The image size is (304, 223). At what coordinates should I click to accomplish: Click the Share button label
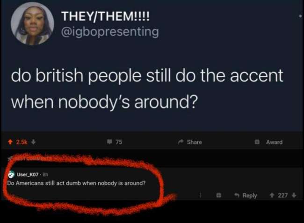[194, 142]
